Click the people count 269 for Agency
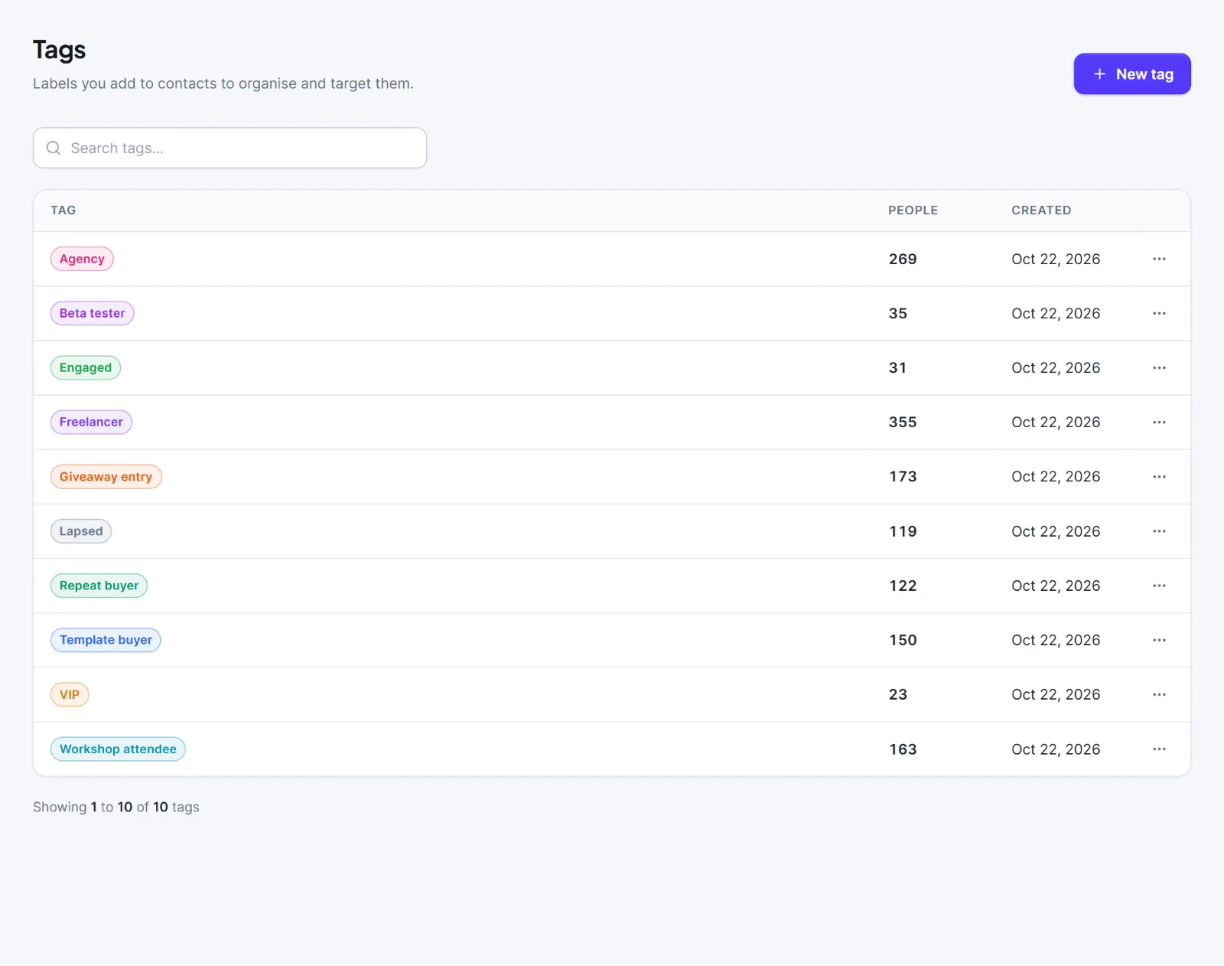Viewport: 1224px width, 966px height. (x=903, y=259)
